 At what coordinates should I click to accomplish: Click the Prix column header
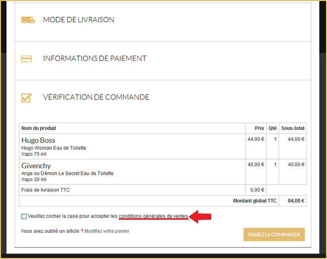[x=260, y=128]
